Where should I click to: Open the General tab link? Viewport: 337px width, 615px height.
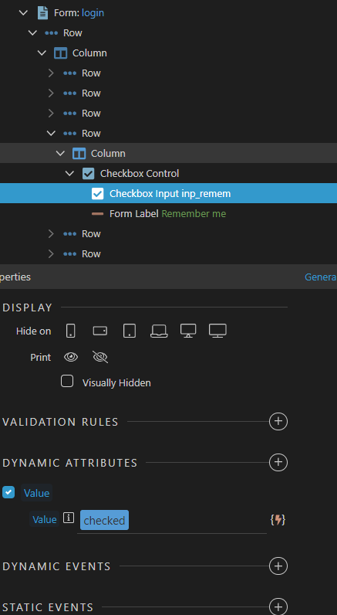coord(321,277)
